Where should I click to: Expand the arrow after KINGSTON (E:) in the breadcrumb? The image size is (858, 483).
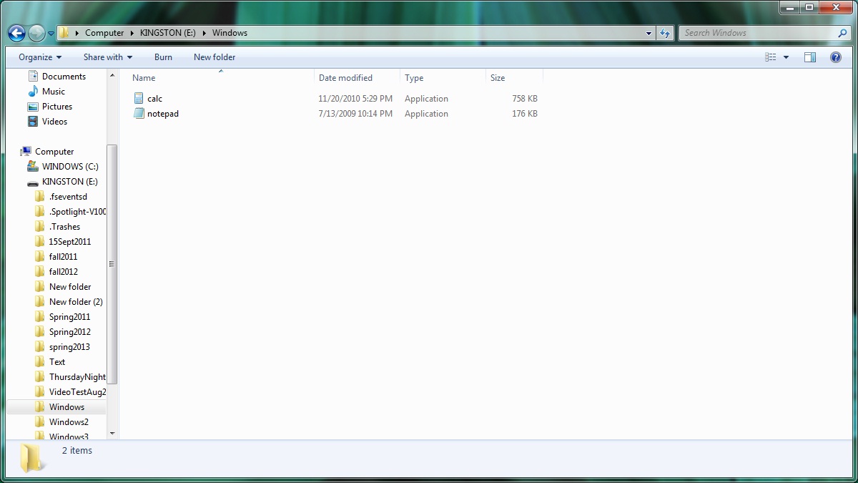tap(204, 33)
